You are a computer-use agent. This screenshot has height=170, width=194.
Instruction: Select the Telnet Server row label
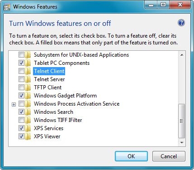[49, 79]
